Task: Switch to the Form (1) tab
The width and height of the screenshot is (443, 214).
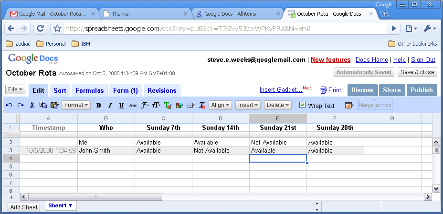Action: coord(126,90)
